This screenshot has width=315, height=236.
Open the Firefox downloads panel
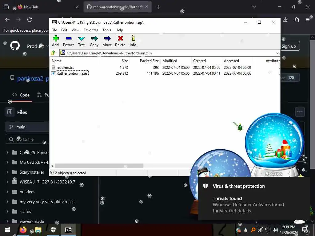click(285, 20)
